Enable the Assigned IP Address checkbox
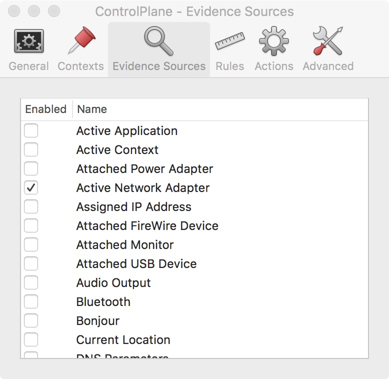Viewport: 389px width, 379px height. click(x=31, y=206)
